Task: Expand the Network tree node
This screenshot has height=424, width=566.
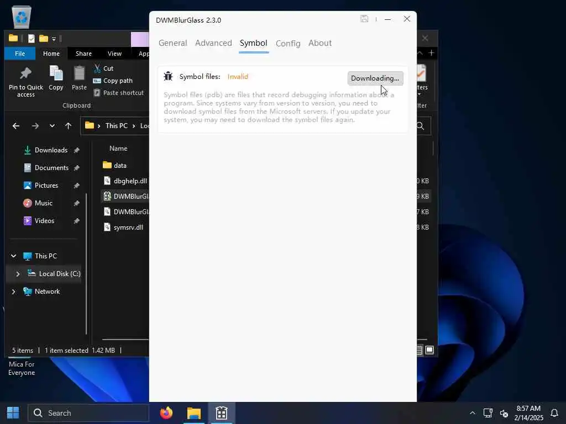Action: coord(14,291)
